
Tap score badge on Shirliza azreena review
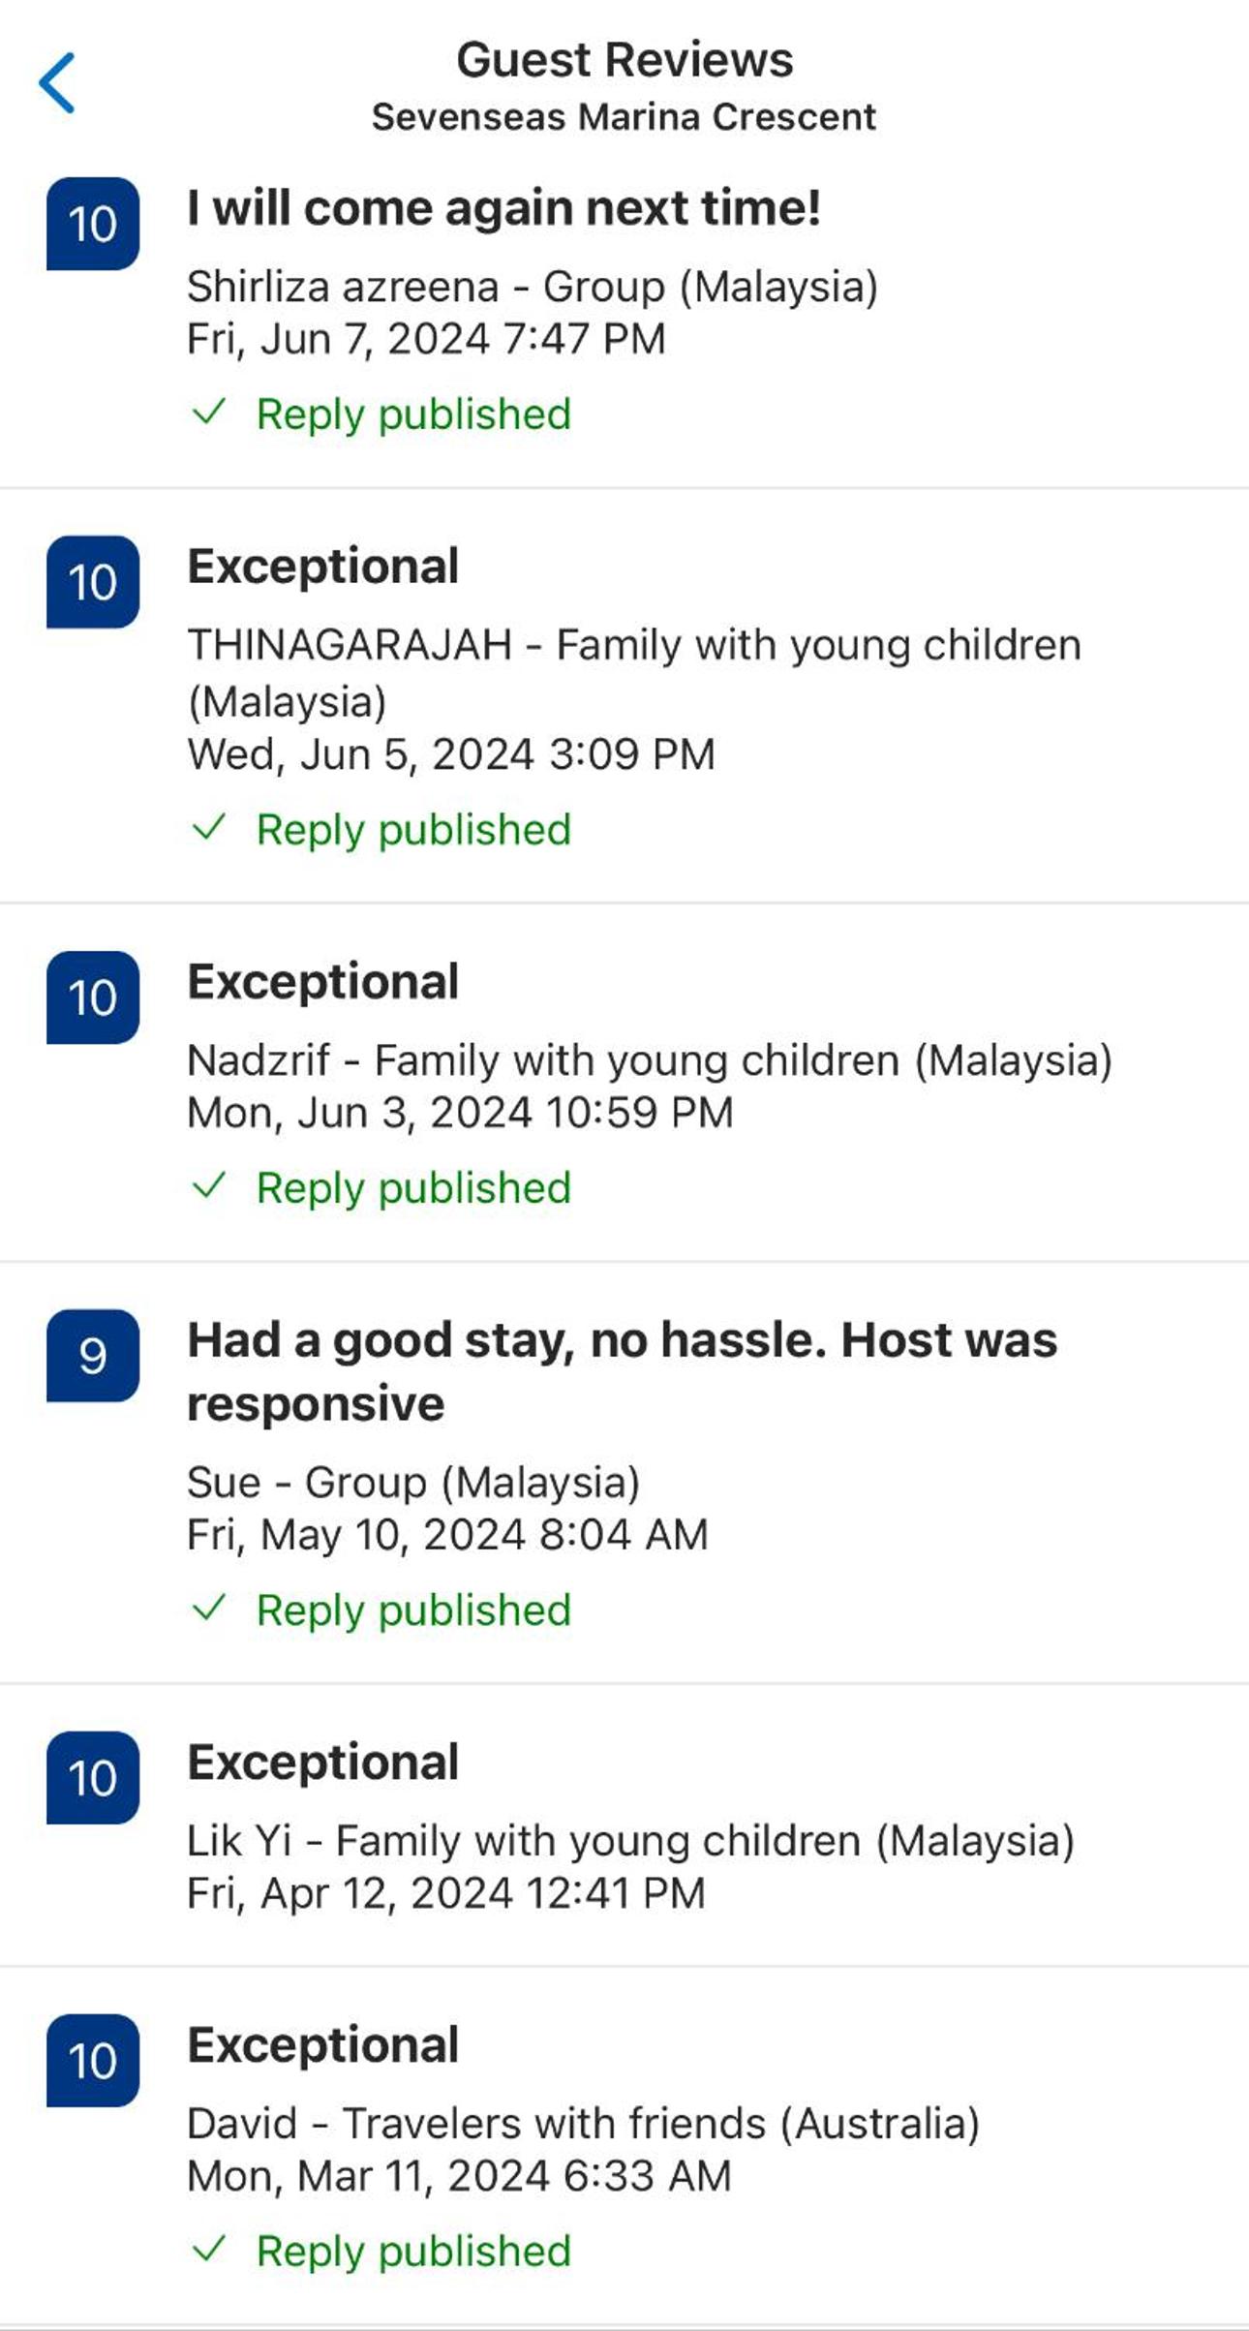tap(93, 224)
